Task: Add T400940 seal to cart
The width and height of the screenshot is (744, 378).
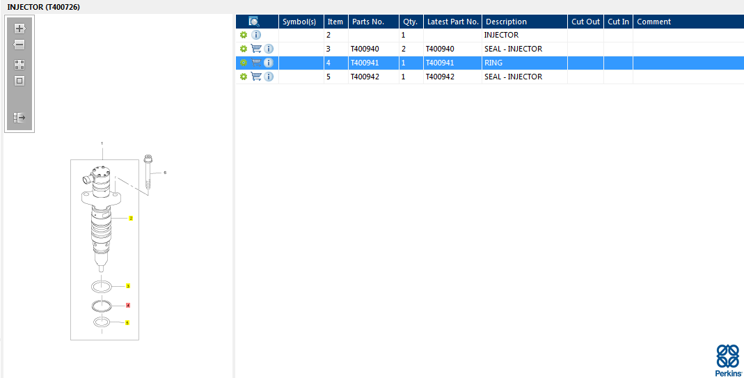Action: point(256,49)
